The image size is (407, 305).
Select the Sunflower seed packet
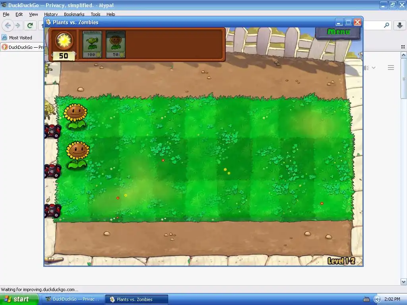(116, 44)
